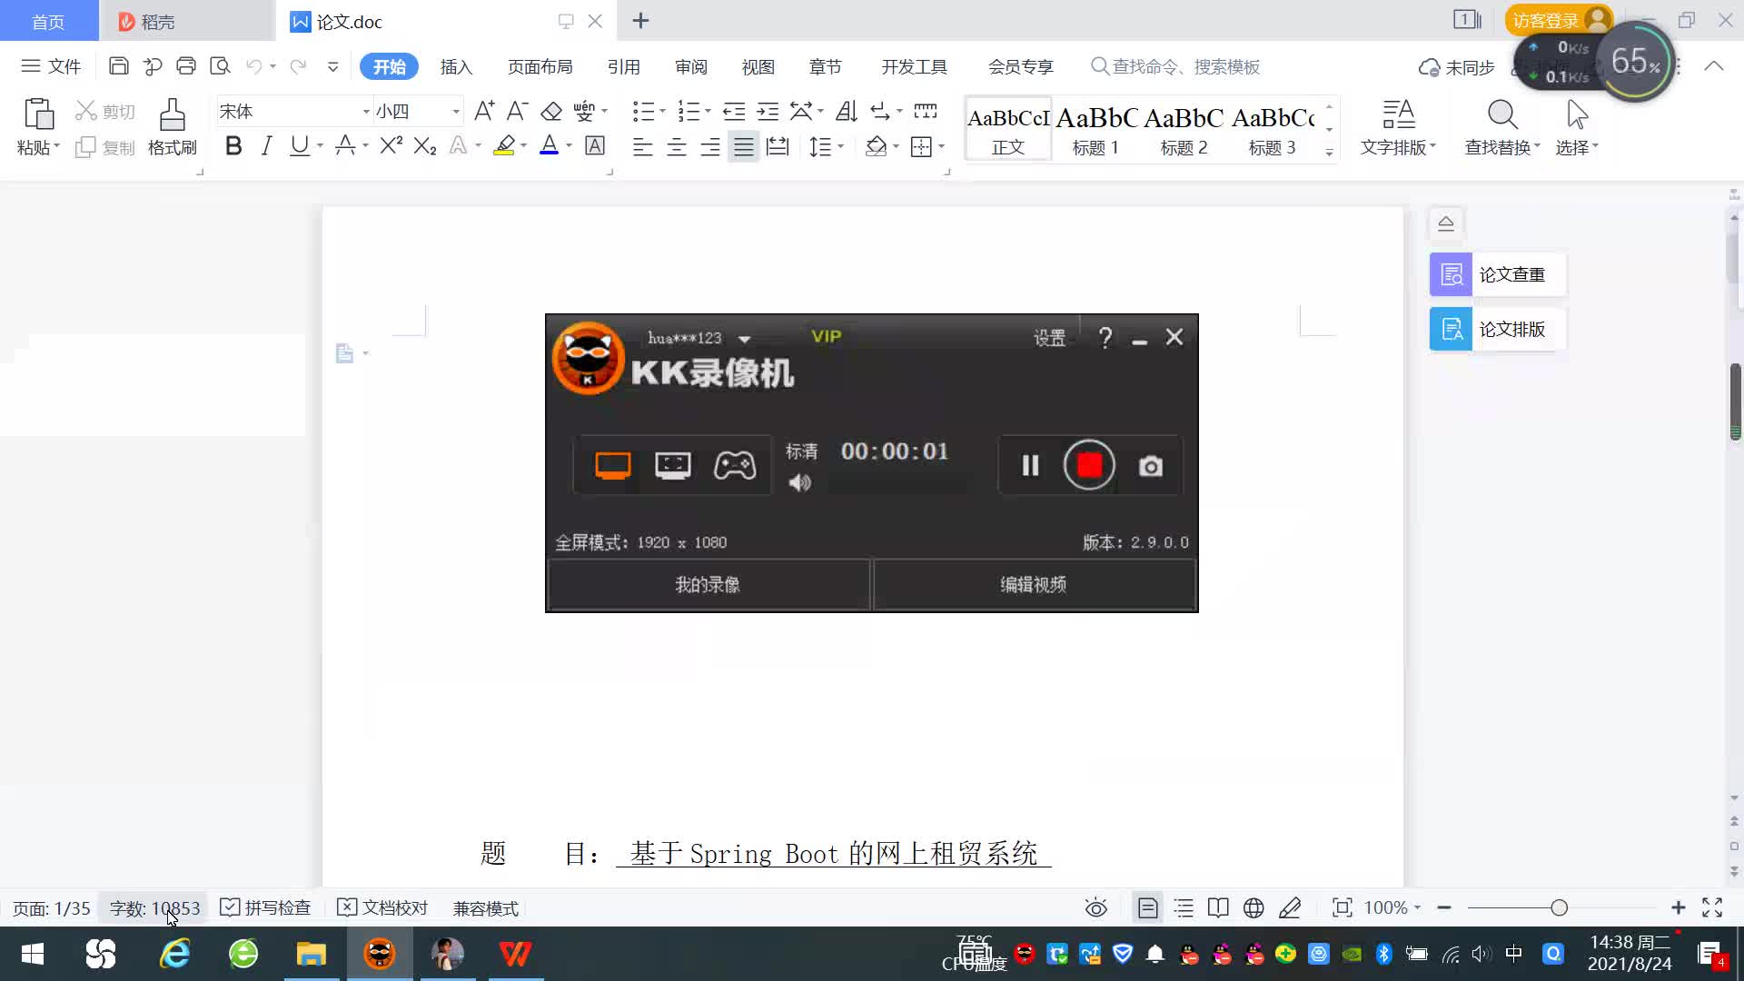Click the Print icon in quick toolbar
The image size is (1744, 981).
pyautogui.click(x=186, y=66)
